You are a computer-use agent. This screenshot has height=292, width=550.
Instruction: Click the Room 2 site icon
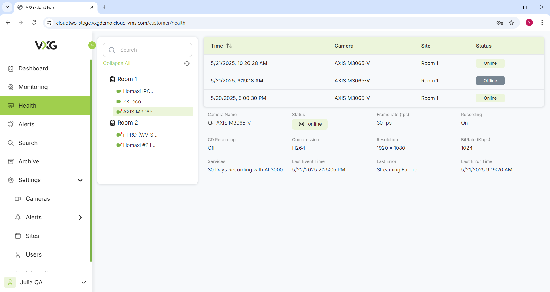(113, 123)
